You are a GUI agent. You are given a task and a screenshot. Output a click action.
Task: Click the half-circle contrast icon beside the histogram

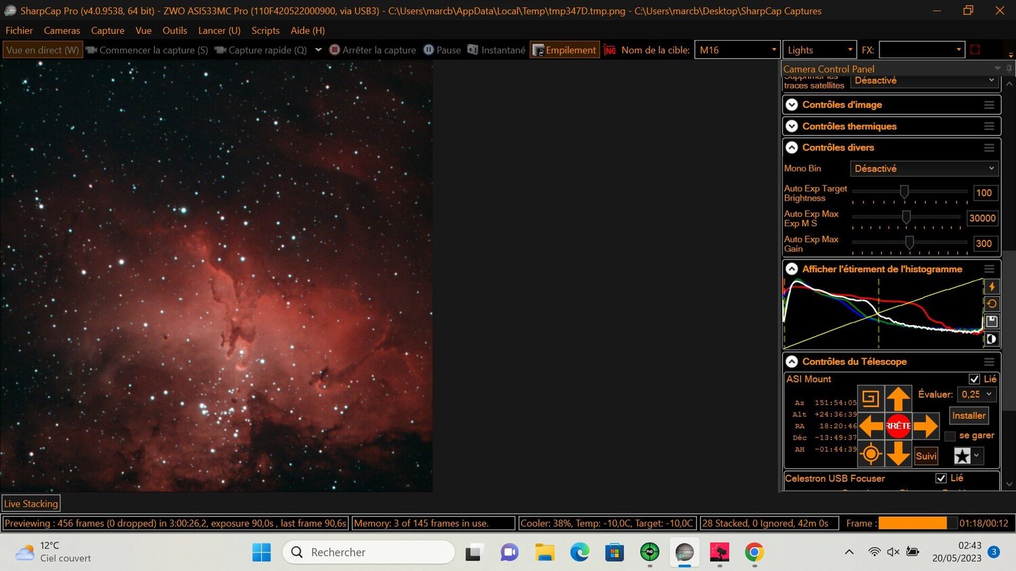coord(992,339)
